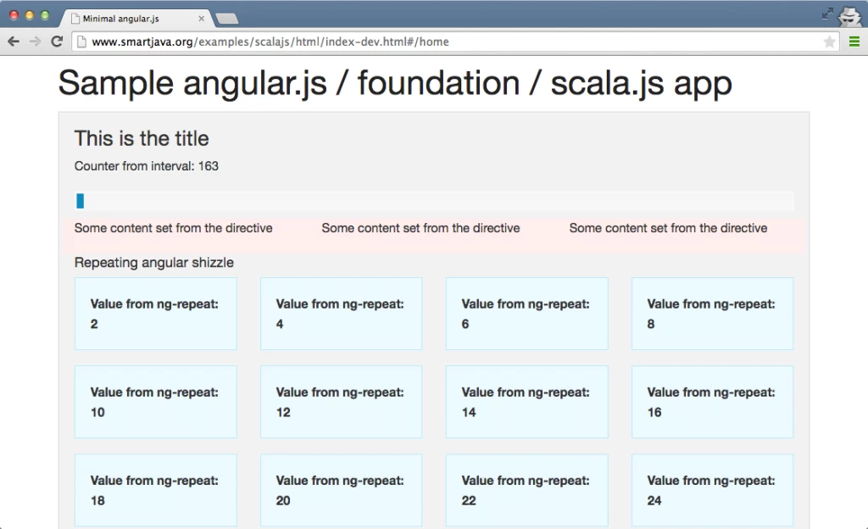Select the card showing 'Value from ng-repeat: 2'
868x529 pixels.
click(x=155, y=313)
